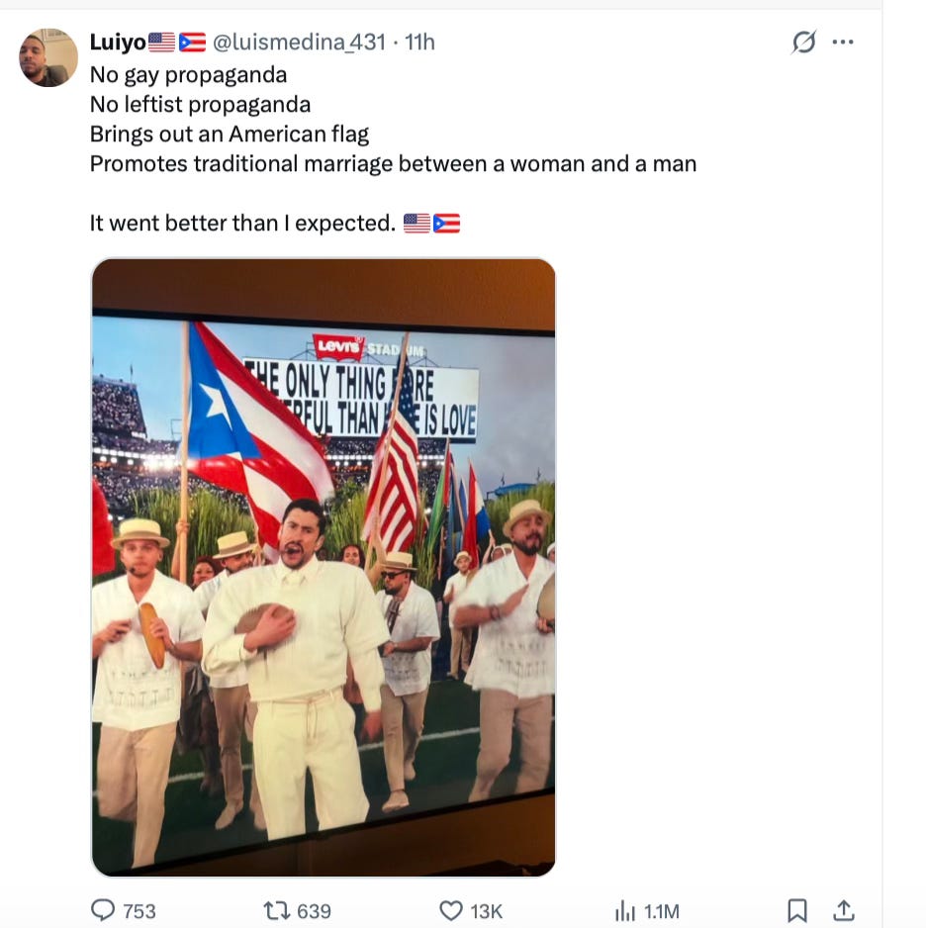
Task: Open the post via "It went better than I expected" text
Action: click(x=242, y=224)
